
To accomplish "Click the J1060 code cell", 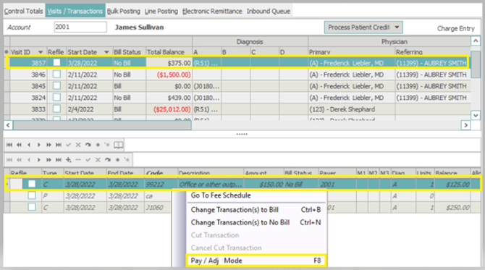I will tap(157, 208).
